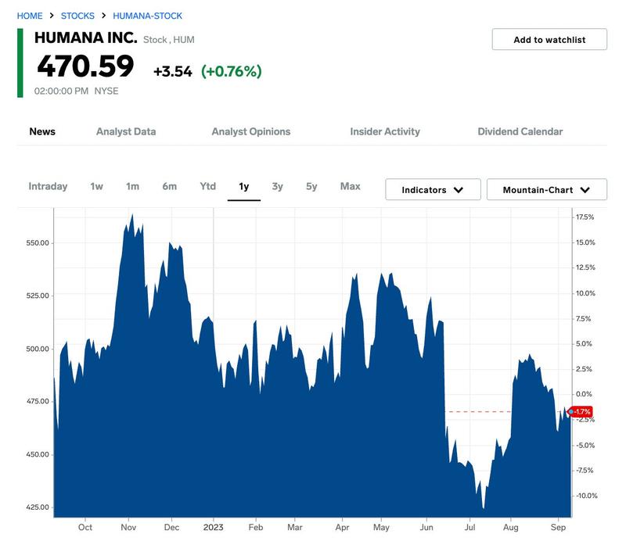Click the Oct label on the x-axis
Image resolution: width=626 pixels, height=552 pixels.
[85, 527]
